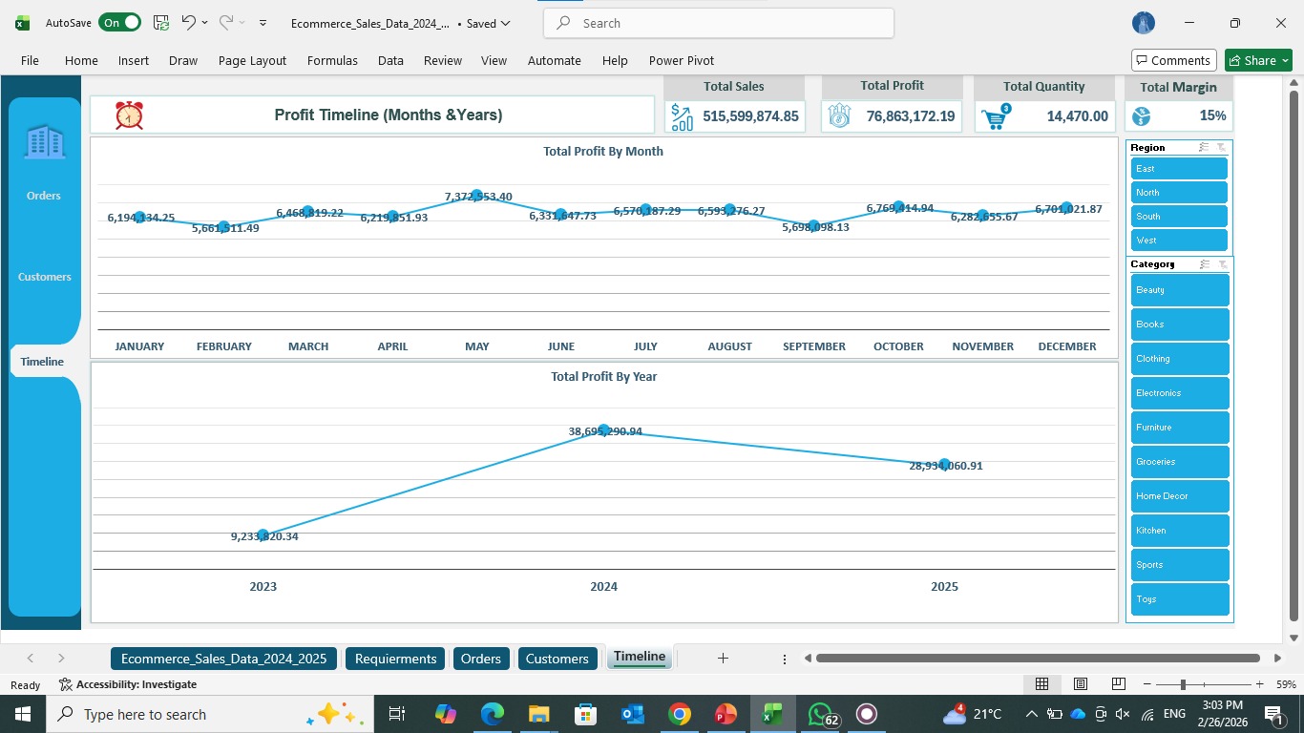Click the Page Break Preview status icon
This screenshot has width=1304, height=733.
tap(1118, 684)
